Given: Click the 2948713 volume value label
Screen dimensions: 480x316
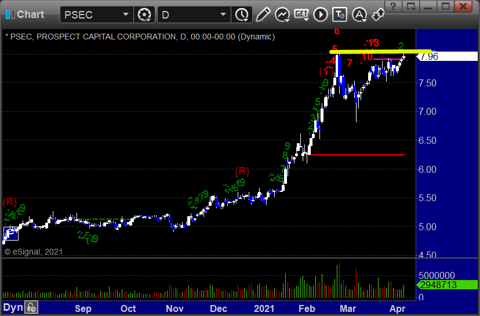Looking at the screenshot, I should click(x=447, y=285).
